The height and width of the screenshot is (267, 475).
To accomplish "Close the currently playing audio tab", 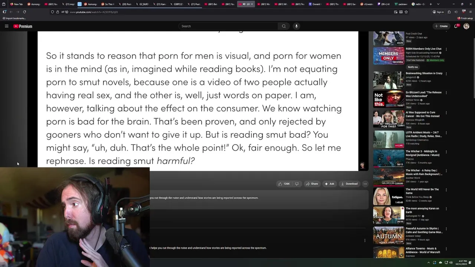I will point(252,4).
